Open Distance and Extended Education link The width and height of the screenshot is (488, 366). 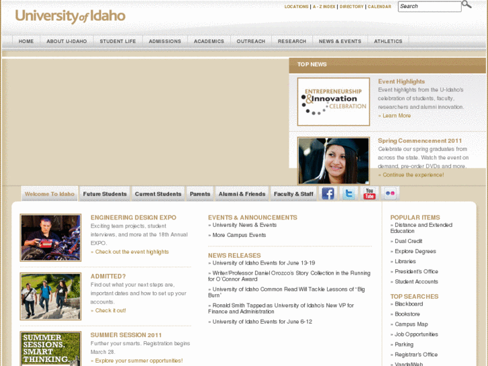(422, 228)
